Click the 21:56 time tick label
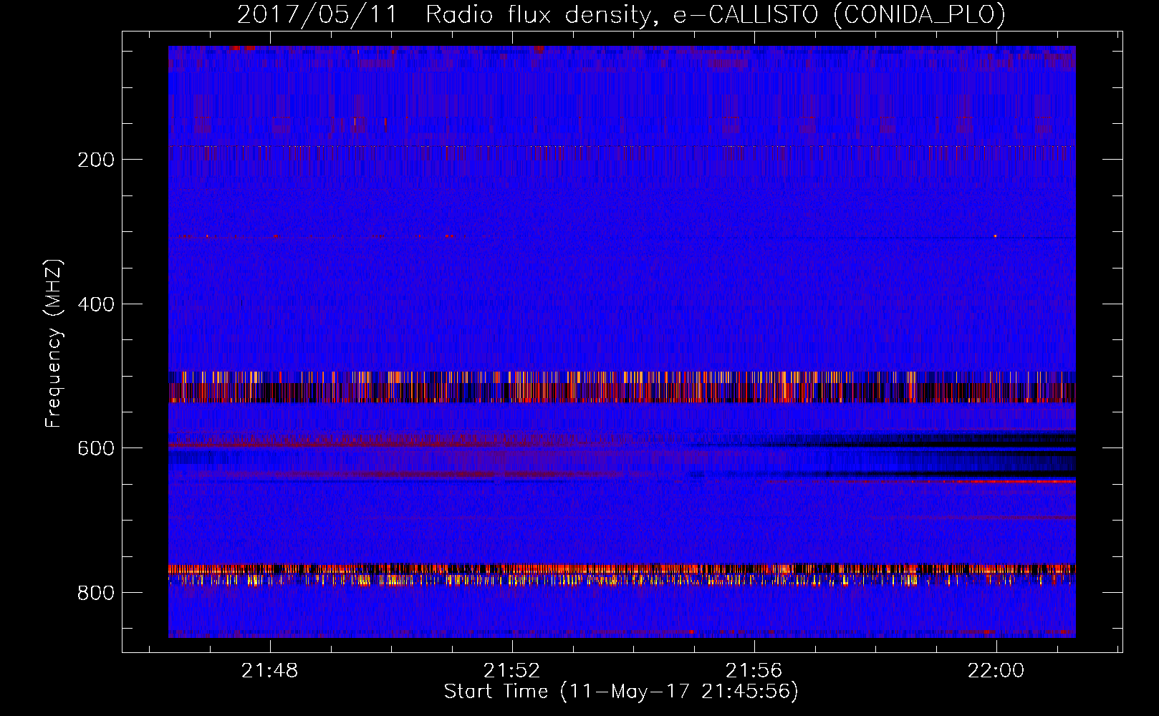Screen dimensions: 1159x716 point(754,671)
